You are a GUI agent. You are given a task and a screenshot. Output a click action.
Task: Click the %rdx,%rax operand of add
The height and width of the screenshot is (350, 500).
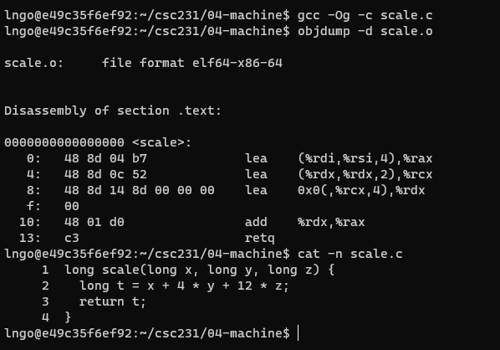(x=331, y=222)
